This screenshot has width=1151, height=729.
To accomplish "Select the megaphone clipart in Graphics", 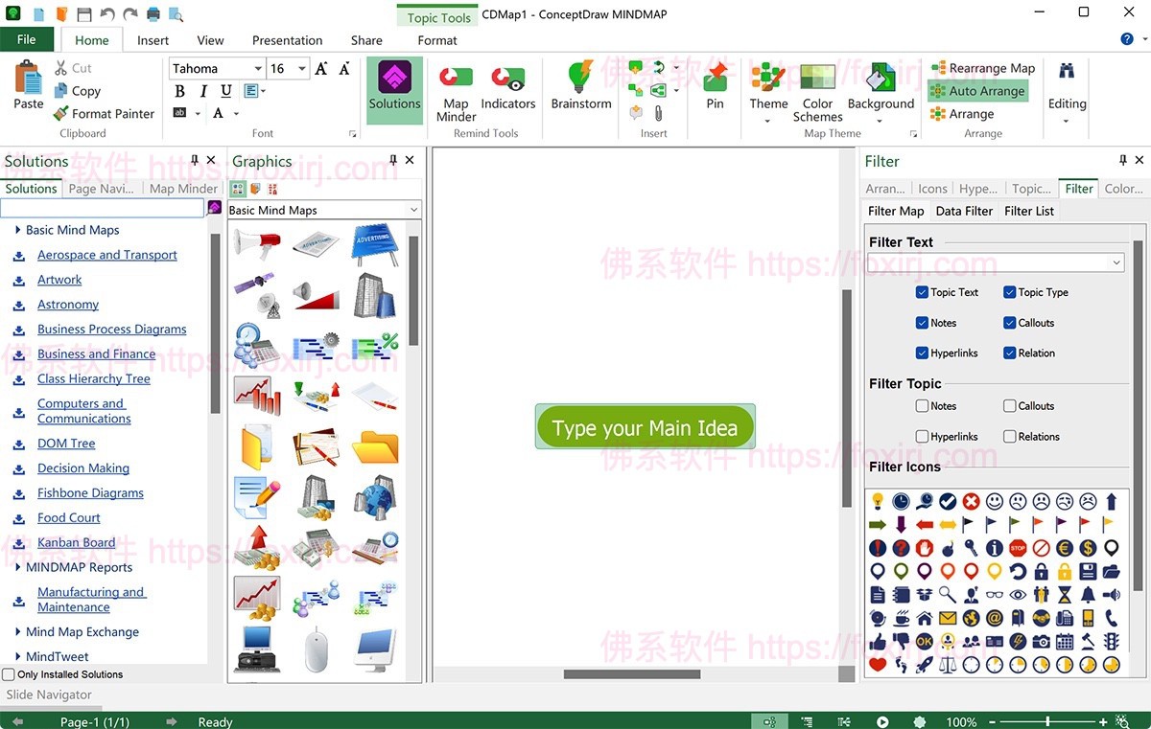I will pyautogui.click(x=257, y=244).
